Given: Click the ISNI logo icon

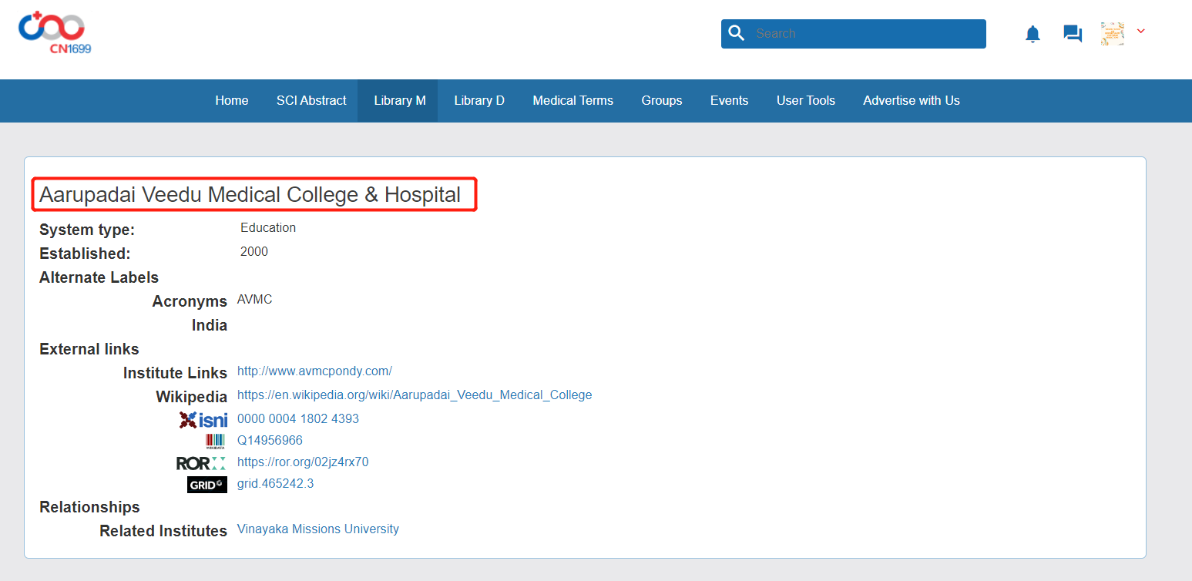Looking at the screenshot, I should click(203, 420).
